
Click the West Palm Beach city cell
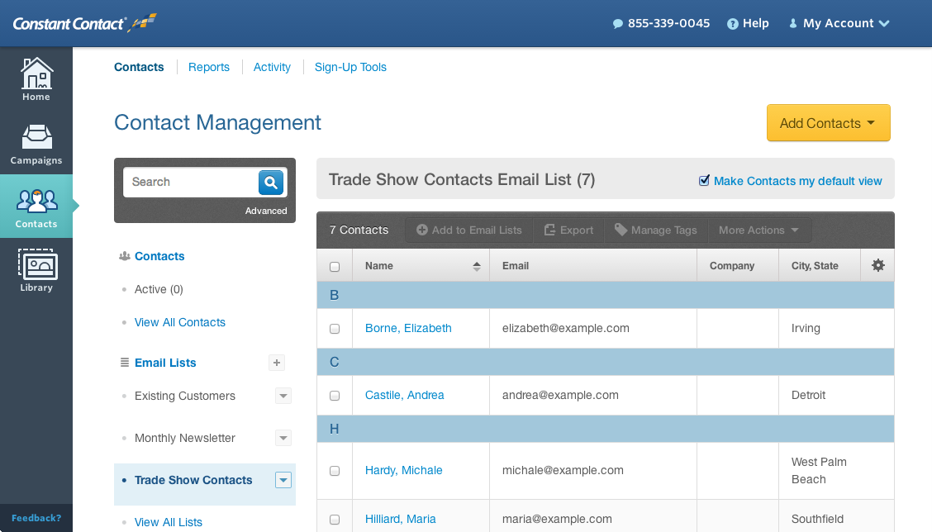tap(819, 471)
